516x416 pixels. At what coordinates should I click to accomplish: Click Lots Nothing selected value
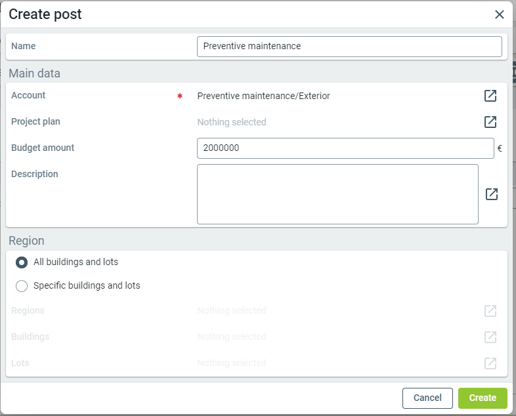232,364
